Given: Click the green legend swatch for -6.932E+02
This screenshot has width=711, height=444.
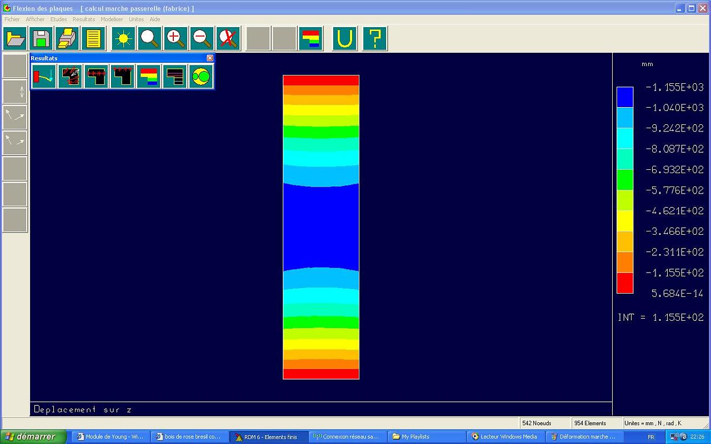Looking at the screenshot, I should point(625,180).
